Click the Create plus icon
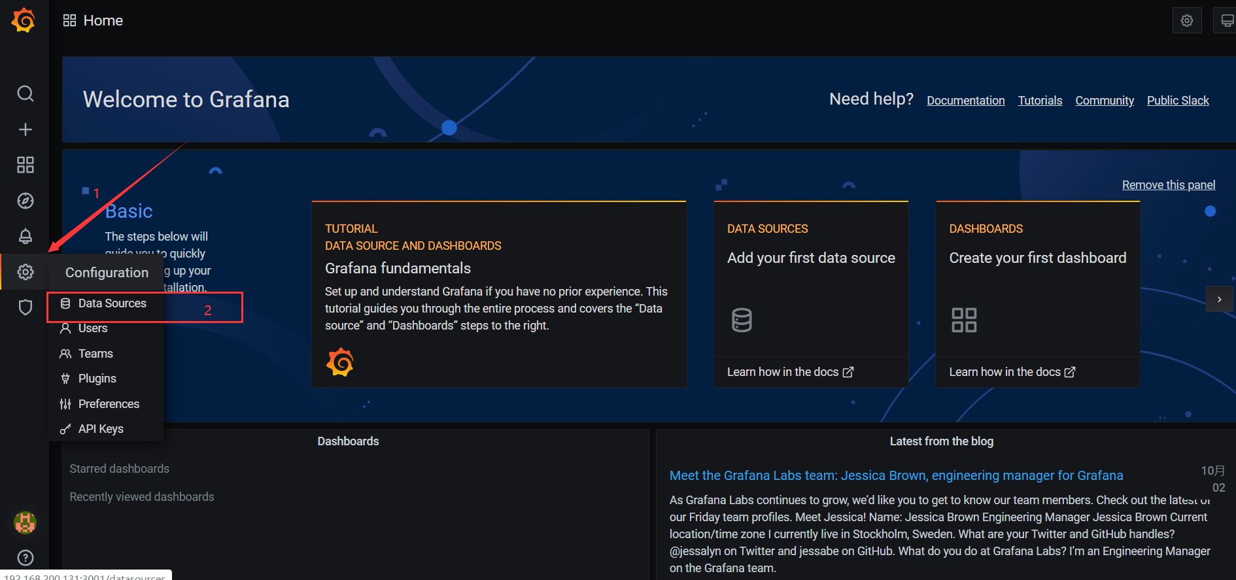Viewport: 1236px width, 580px height. [x=25, y=129]
